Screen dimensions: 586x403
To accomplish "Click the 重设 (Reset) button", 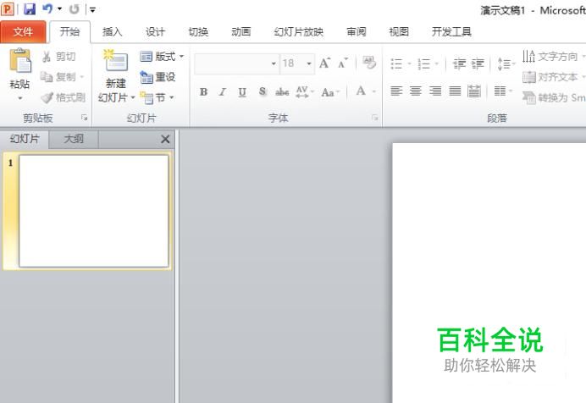I will point(158,77).
